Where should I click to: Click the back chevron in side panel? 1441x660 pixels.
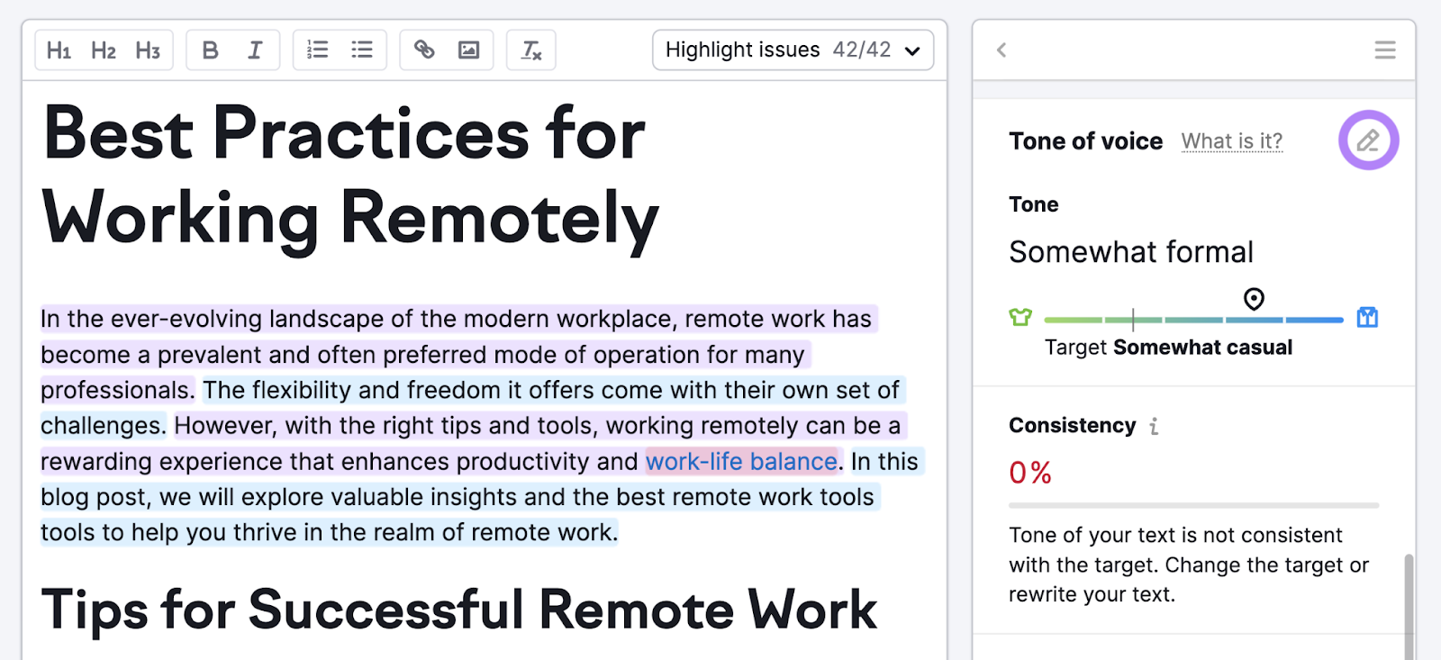click(1001, 50)
